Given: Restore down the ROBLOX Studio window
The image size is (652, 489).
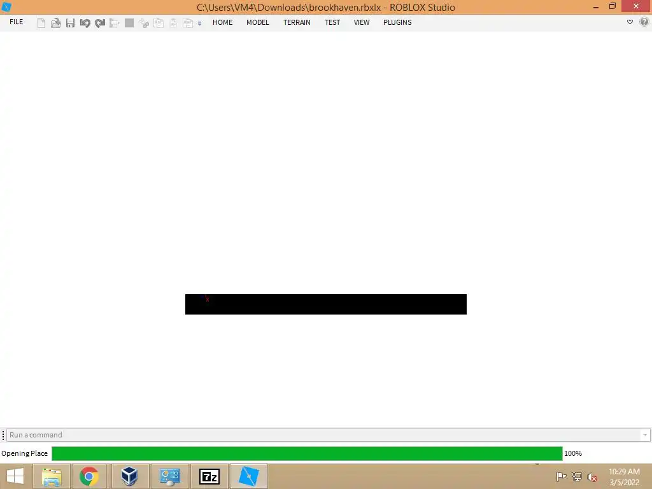Looking at the screenshot, I should click(612, 6).
